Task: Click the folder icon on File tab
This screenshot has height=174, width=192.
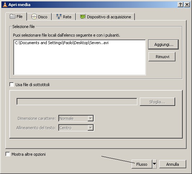Action: [13, 17]
